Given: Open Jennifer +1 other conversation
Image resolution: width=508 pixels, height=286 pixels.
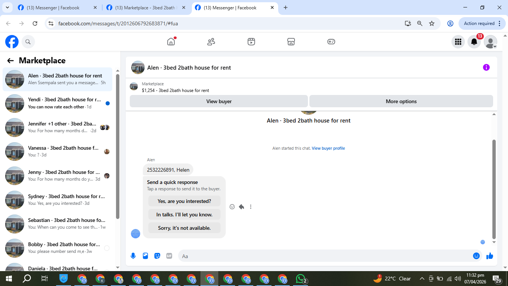Looking at the screenshot, I should (x=58, y=127).
